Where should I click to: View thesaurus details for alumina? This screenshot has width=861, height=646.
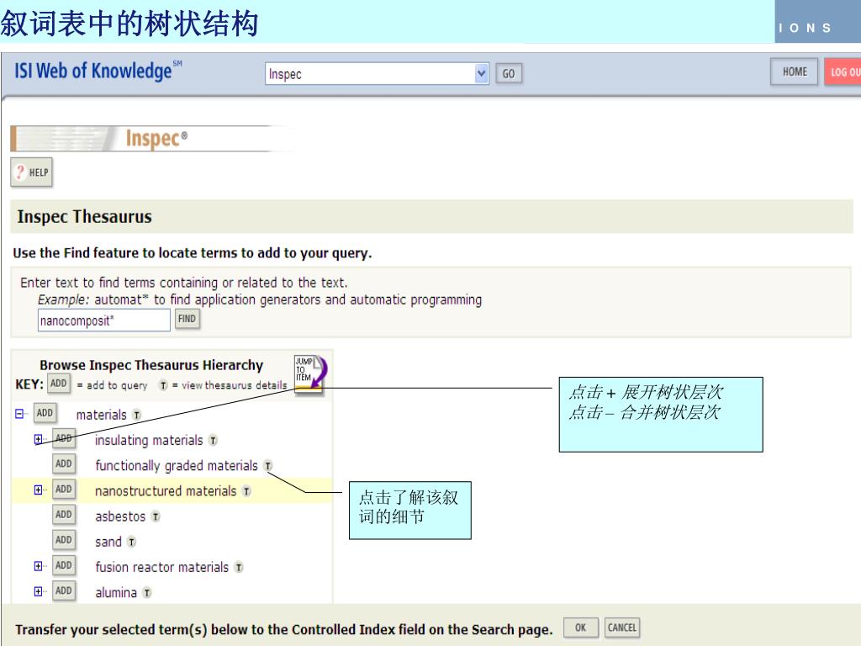point(146,592)
